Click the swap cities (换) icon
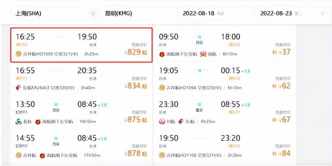The width and height of the screenshot is (332, 166). tap(93, 14)
